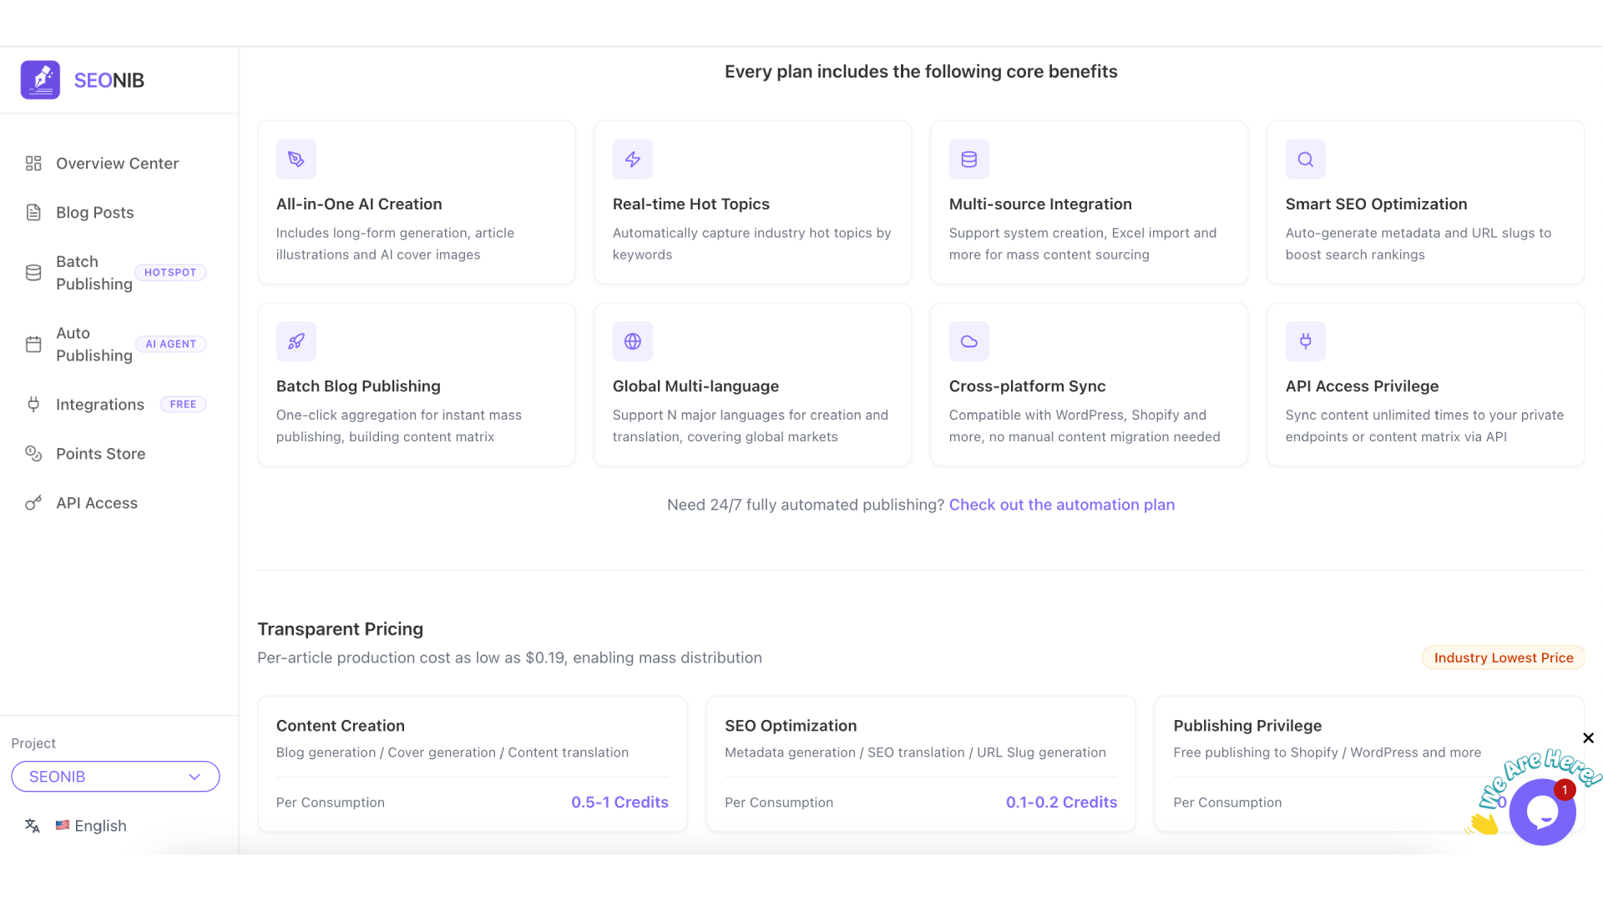Expand the SEONIB project dropdown
This screenshot has height=901, width=1603.
115,777
